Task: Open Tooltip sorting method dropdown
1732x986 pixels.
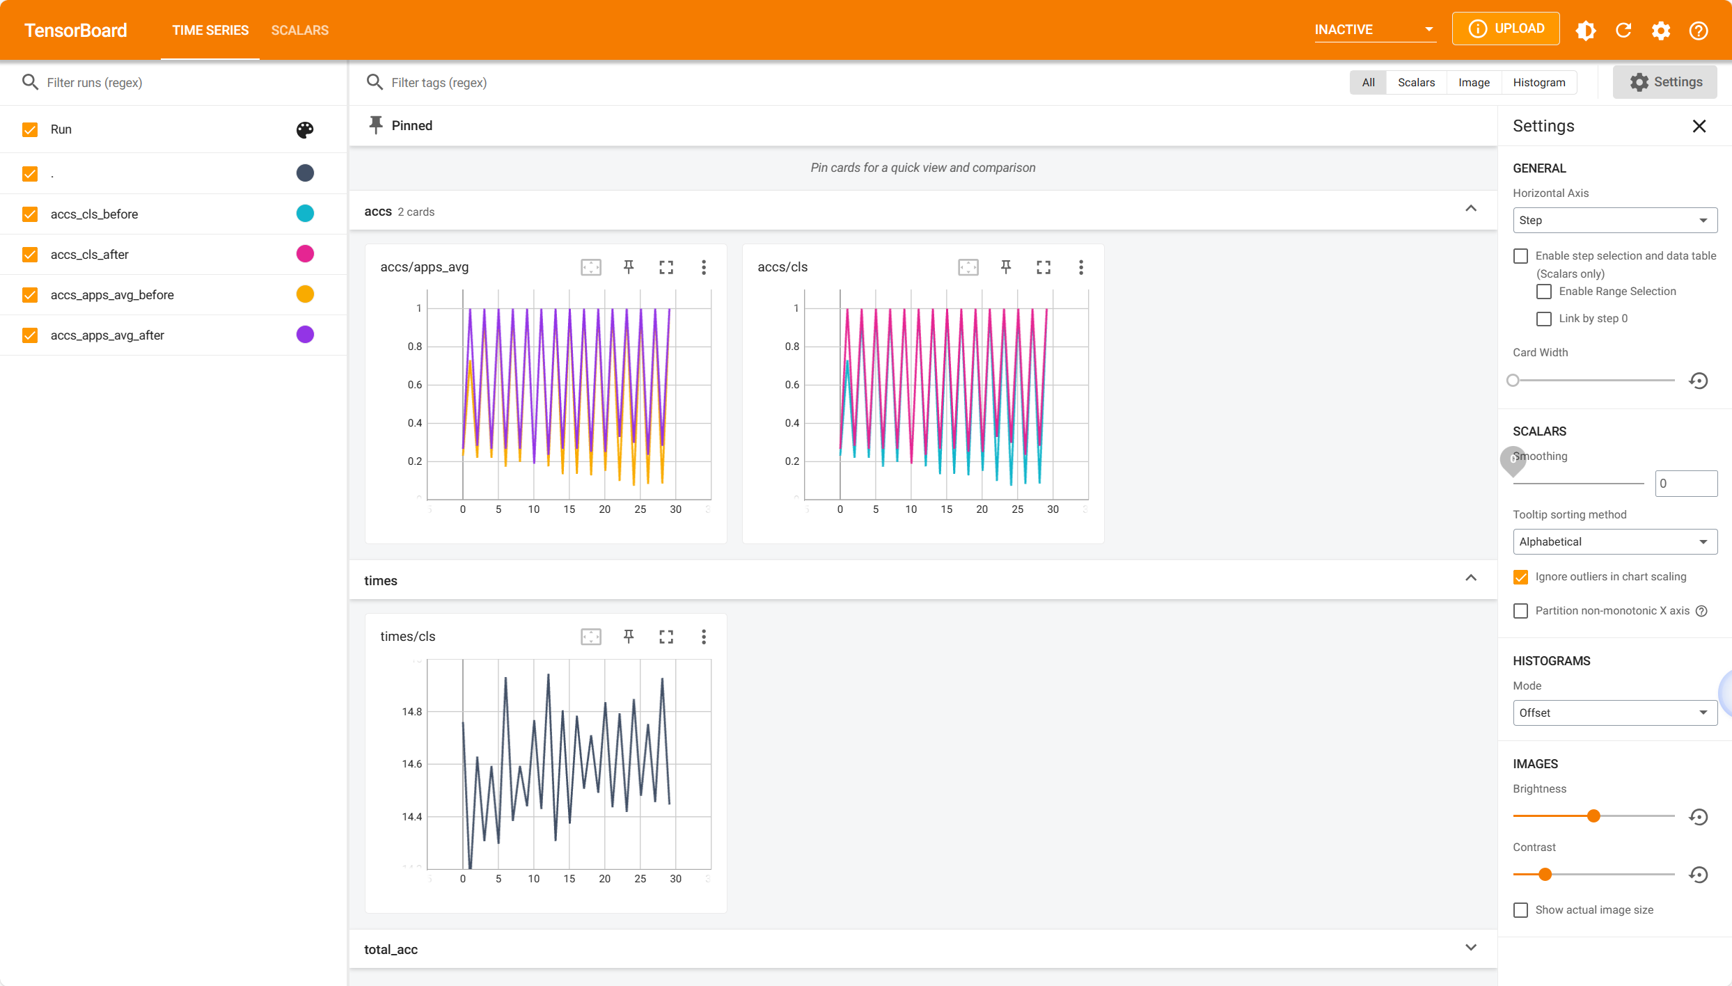Action: coord(1614,541)
